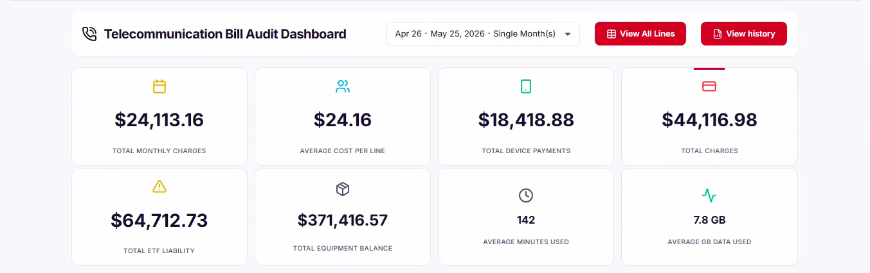The height and width of the screenshot is (273, 870).
Task: Select the $24,113.16 monthly charges value
Action: (x=159, y=120)
